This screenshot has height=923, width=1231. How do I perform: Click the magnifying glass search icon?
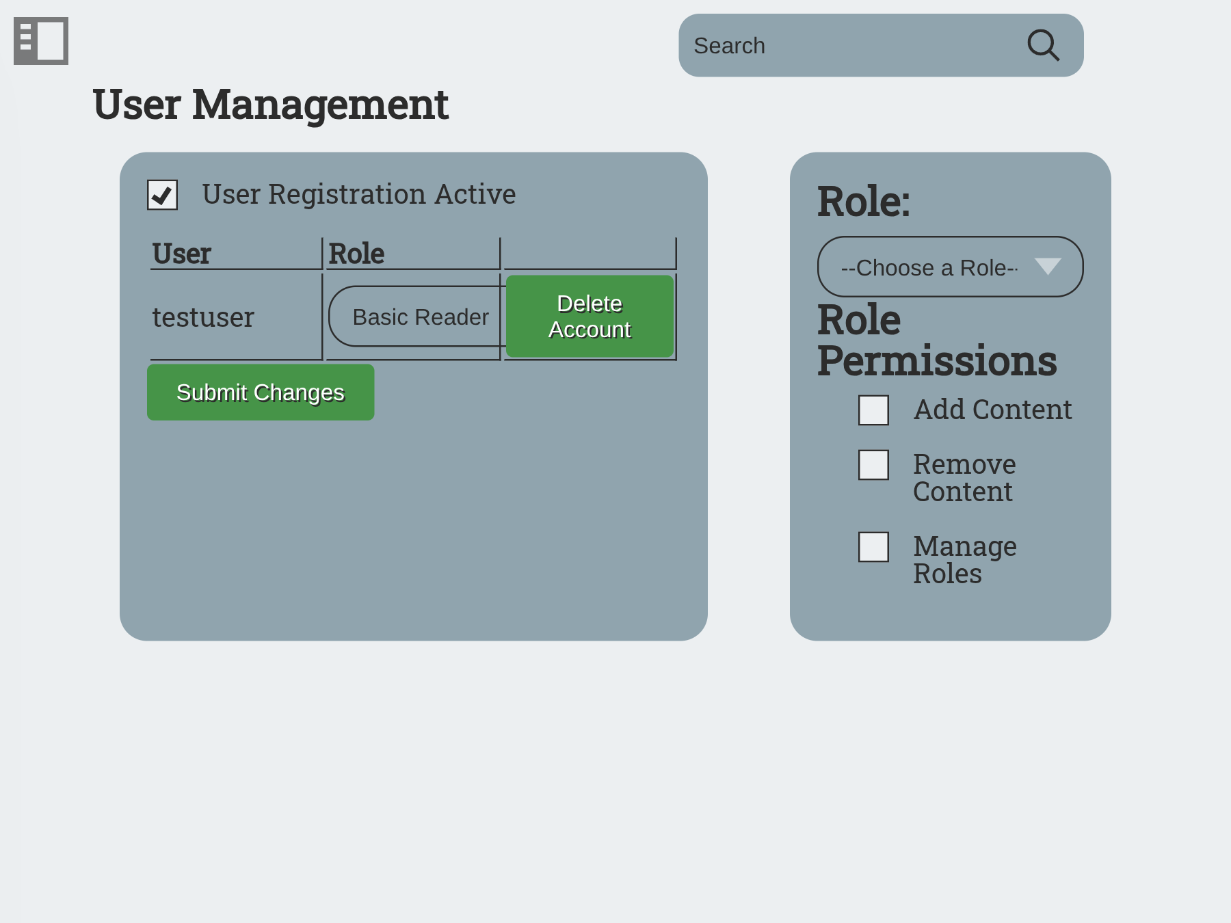tap(1043, 46)
